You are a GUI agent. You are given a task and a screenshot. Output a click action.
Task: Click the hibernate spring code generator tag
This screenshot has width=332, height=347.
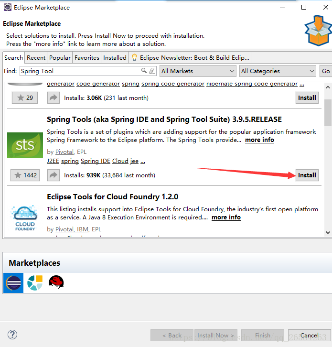(252, 84)
